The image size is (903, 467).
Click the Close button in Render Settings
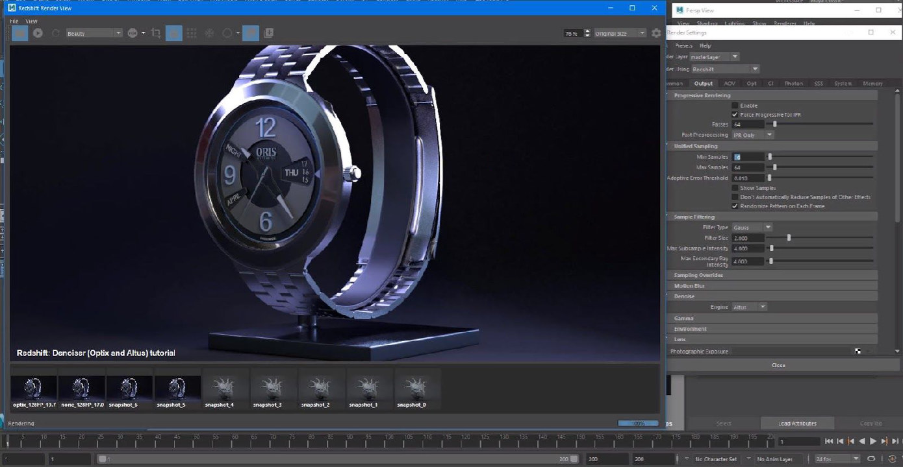tap(778, 365)
